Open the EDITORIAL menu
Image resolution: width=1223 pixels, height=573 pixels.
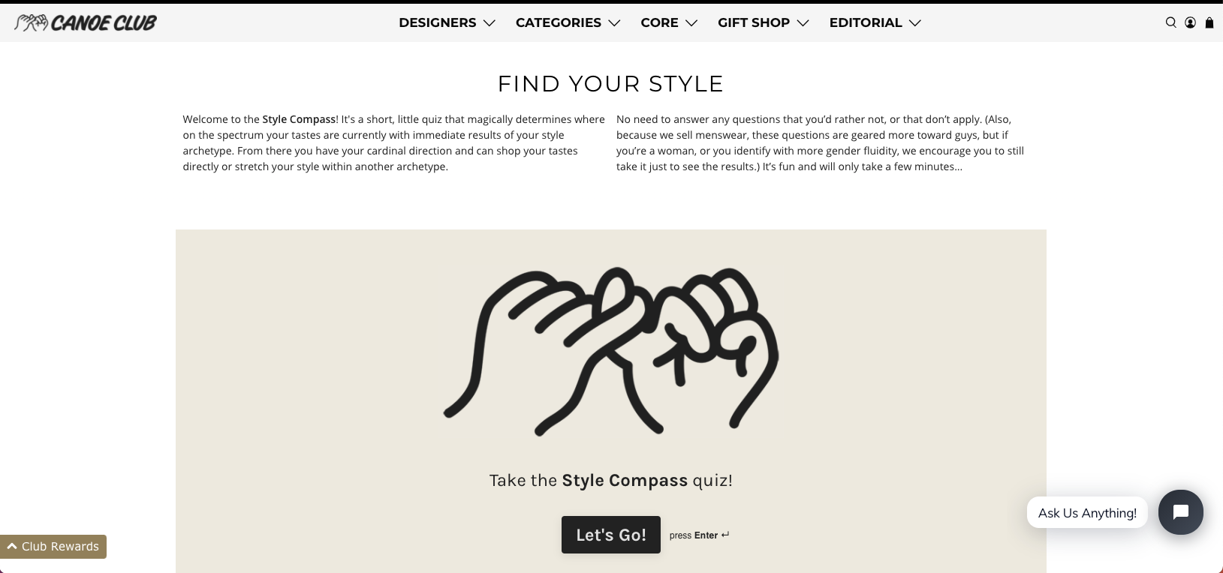click(865, 22)
